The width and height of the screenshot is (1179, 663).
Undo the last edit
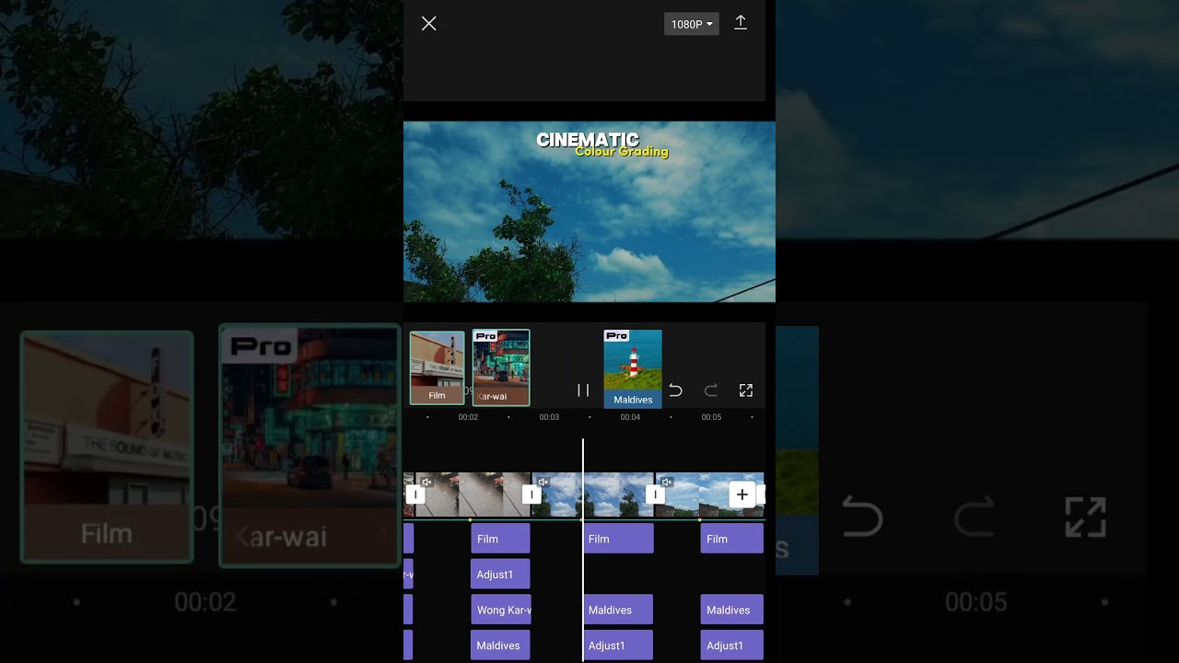tap(675, 390)
